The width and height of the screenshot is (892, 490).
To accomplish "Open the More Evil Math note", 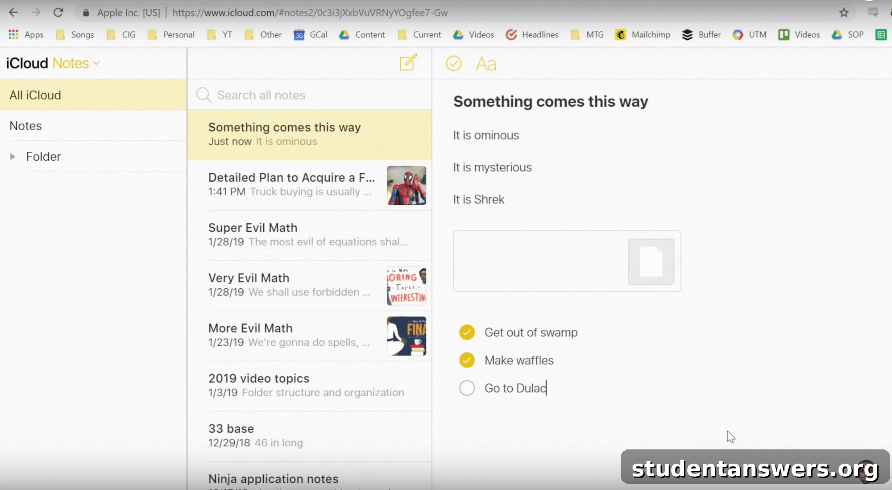I will tap(309, 335).
